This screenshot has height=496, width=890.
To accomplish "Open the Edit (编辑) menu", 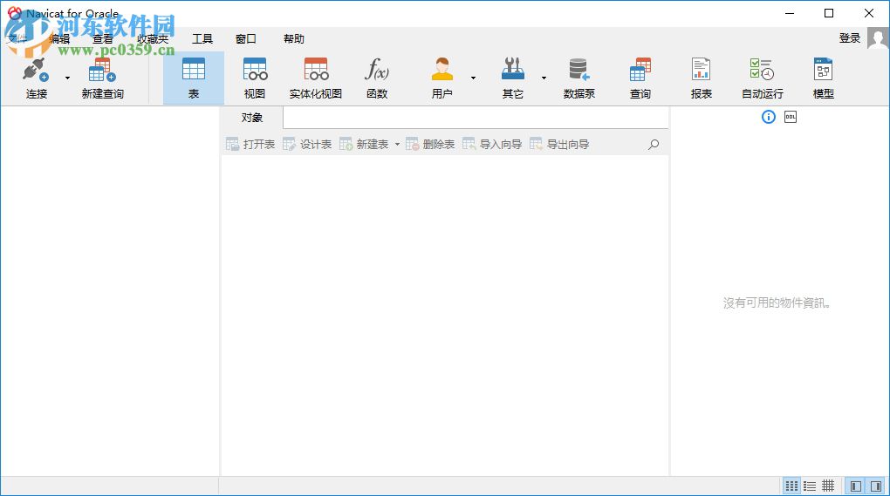I will (59, 38).
